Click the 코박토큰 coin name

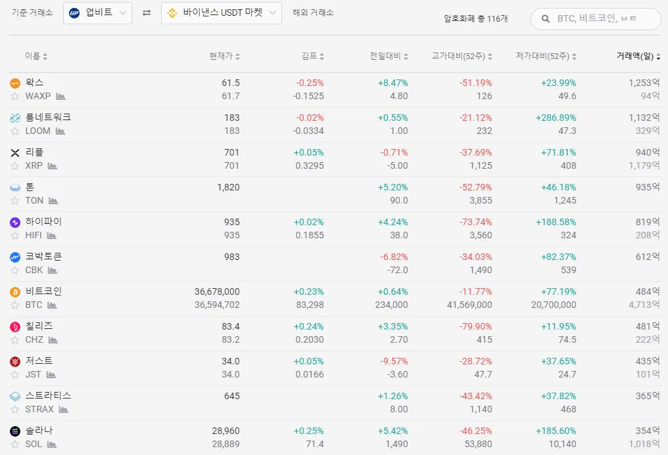click(x=43, y=257)
